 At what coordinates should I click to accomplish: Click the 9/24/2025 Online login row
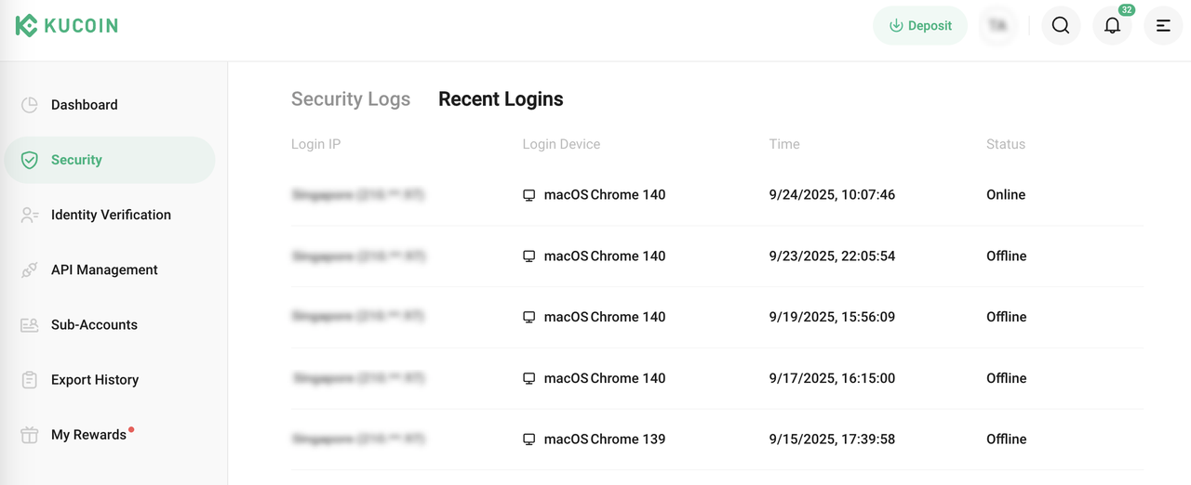(x=716, y=195)
